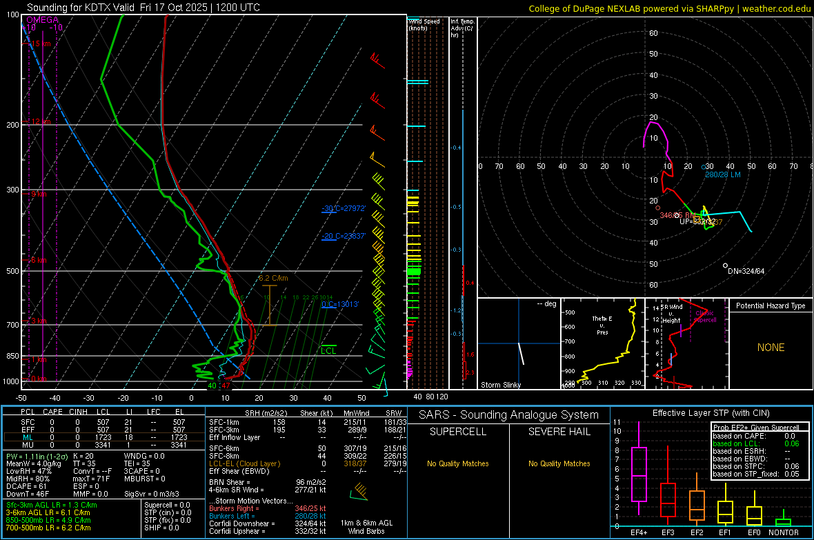
Task: Click the DCAPE = 61 value
Action: [26, 486]
